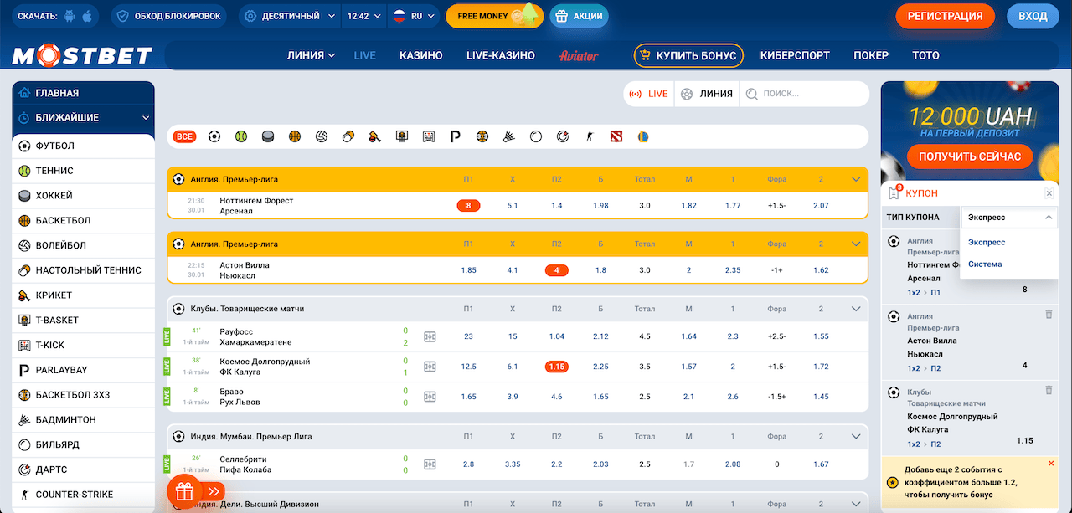The width and height of the screenshot is (1072, 513).
Task: Switch to ЛИНИЯ mode beside the search field
Action: (x=707, y=94)
